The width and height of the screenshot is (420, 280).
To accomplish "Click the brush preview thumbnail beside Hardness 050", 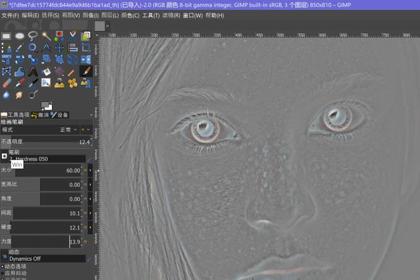I will (x=4, y=156).
